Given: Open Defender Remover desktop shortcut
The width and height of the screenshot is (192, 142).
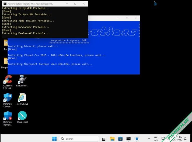Looking at the screenshot, I should 8,119.
